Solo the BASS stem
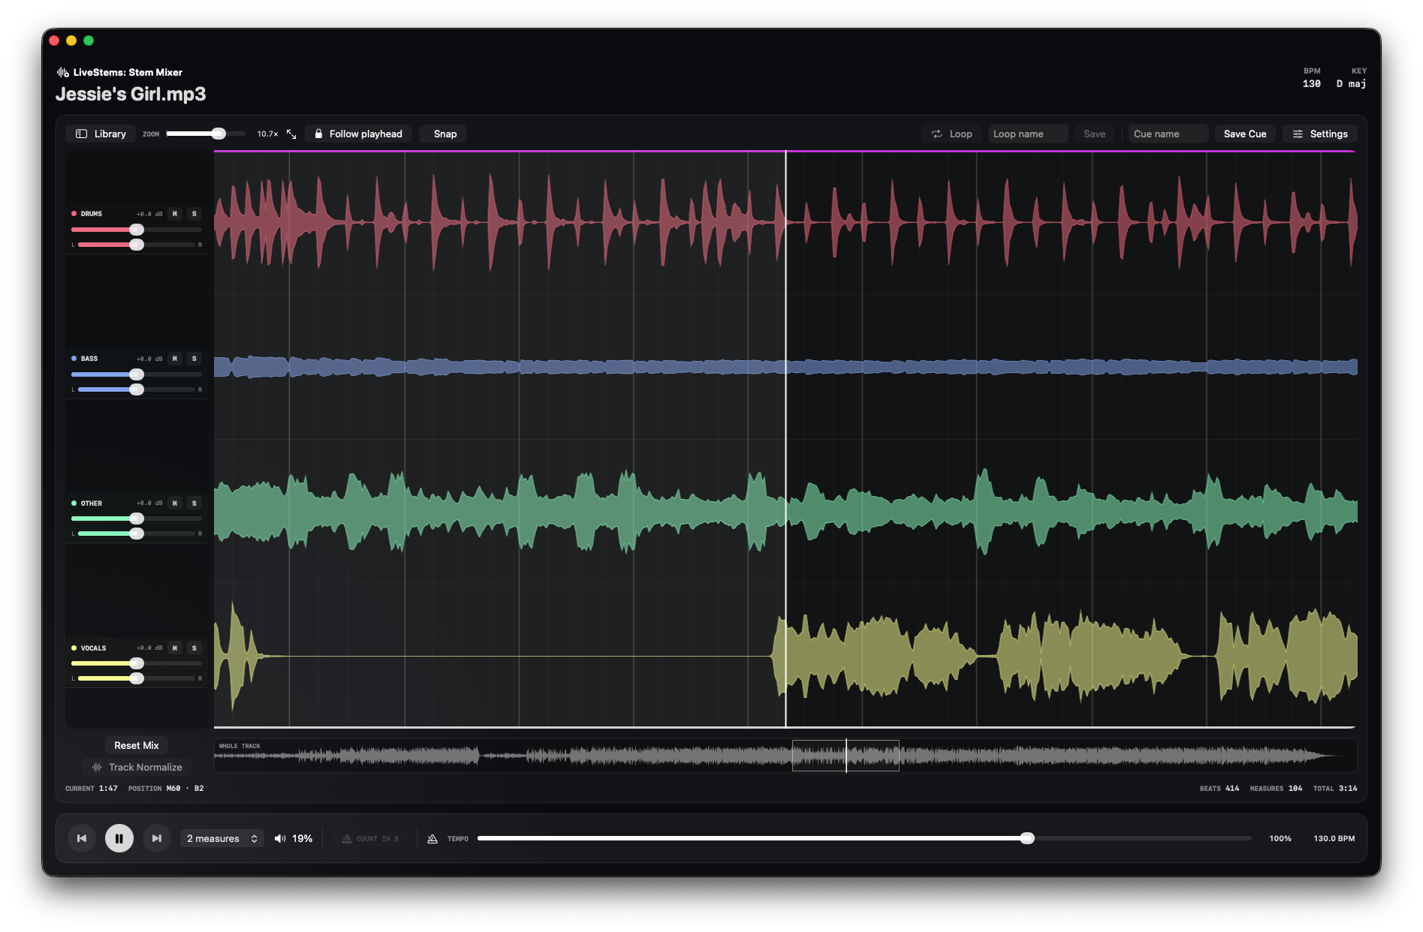The width and height of the screenshot is (1423, 932). click(194, 359)
